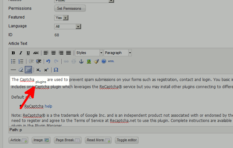Image resolution: width=233 pixels, height=148 pixels.
Task: Open the Styles dropdown
Action: (x=89, y=53)
